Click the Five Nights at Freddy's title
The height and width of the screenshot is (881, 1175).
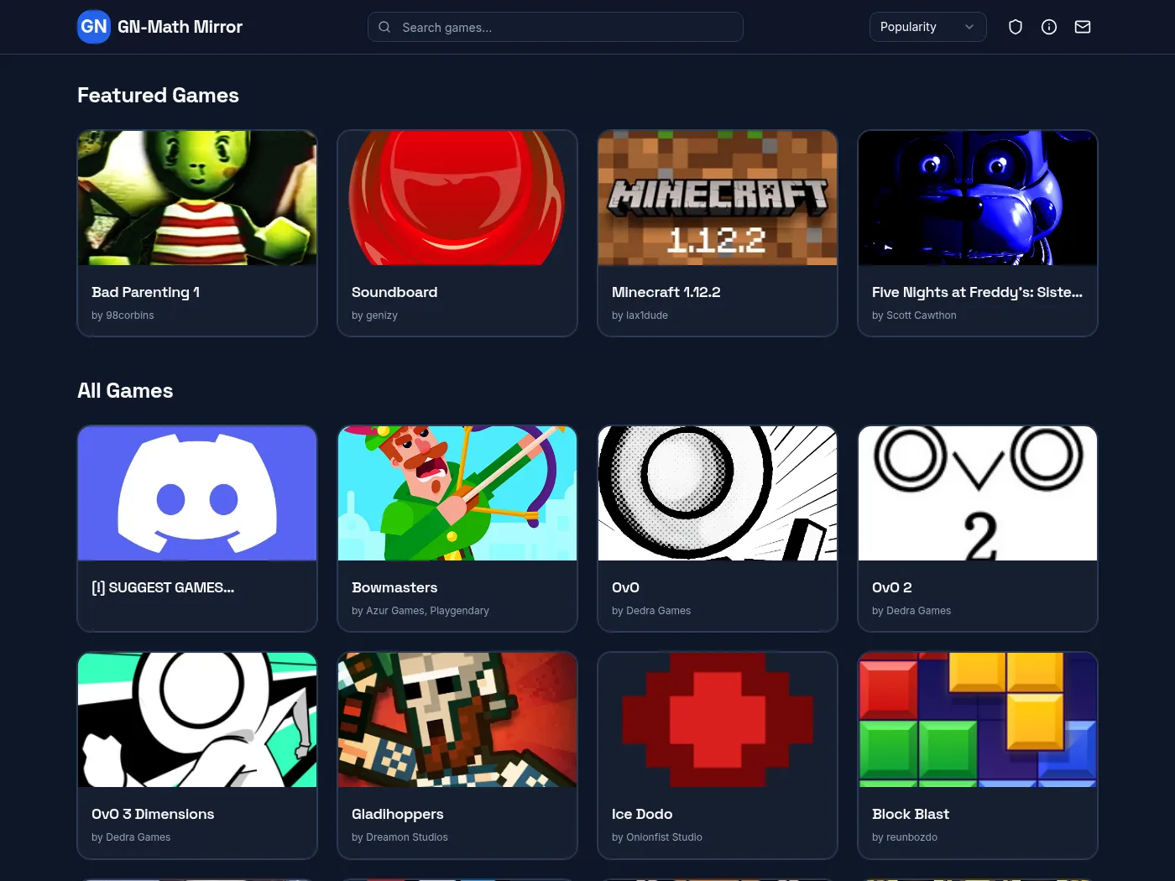[x=977, y=292]
